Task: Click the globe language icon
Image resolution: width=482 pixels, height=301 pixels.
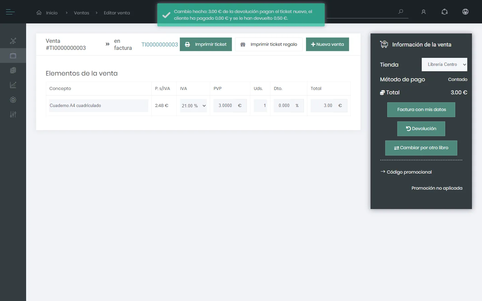Action: click(465, 12)
